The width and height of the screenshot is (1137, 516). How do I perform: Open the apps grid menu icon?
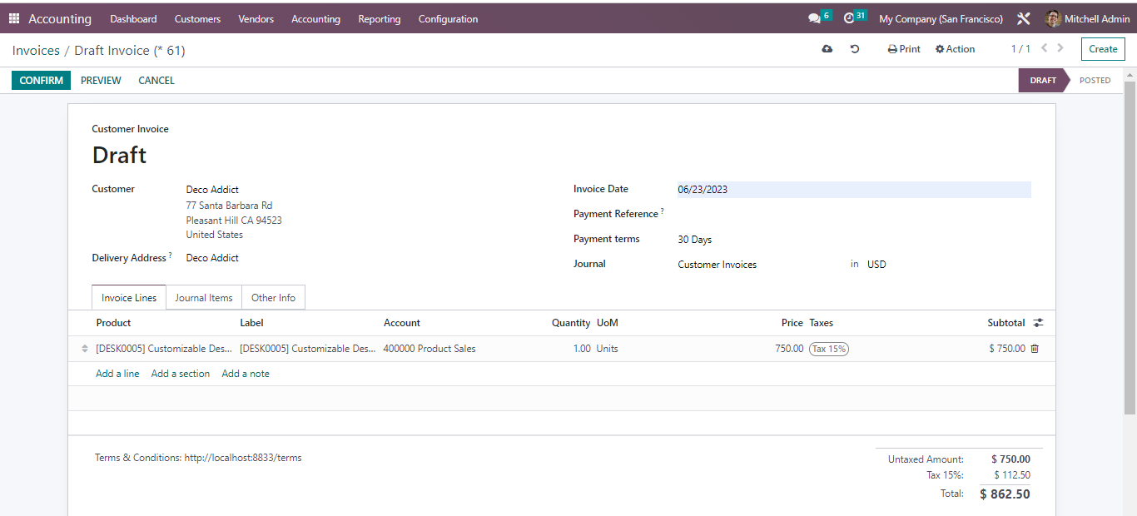(14, 18)
